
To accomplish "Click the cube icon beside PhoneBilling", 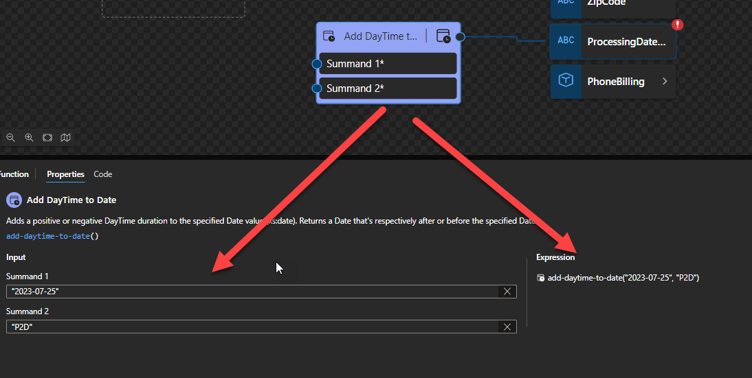I will coord(566,81).
